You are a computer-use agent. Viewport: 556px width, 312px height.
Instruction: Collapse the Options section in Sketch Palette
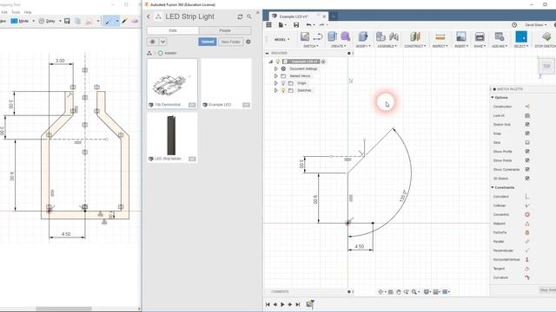(493, 98)
